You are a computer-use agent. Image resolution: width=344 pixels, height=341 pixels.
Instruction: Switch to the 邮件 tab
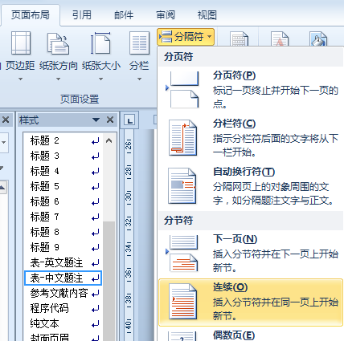click(x=124, y=14)
